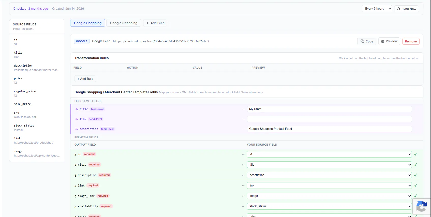Click the green checkmark next to g:image_link
Image resolution: width=431 pixels, height=217 pixels.
pos(415,196)
